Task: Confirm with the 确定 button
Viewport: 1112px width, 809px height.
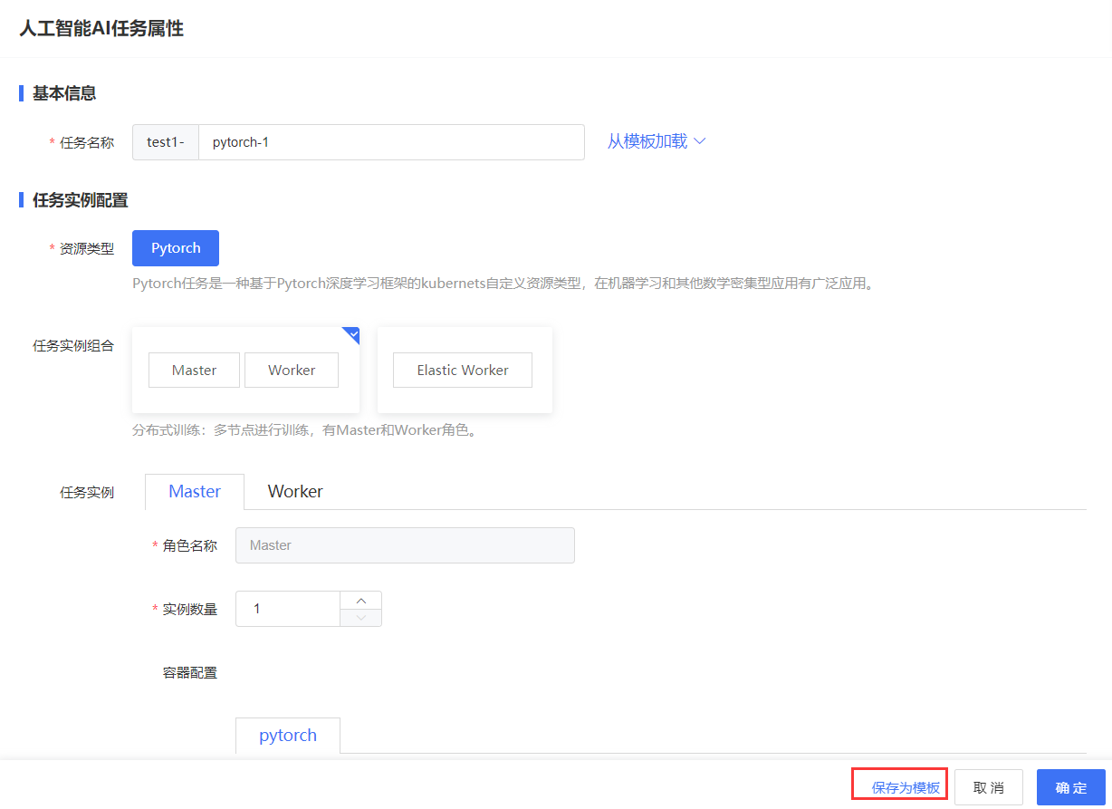Action: coord(1071,788)
